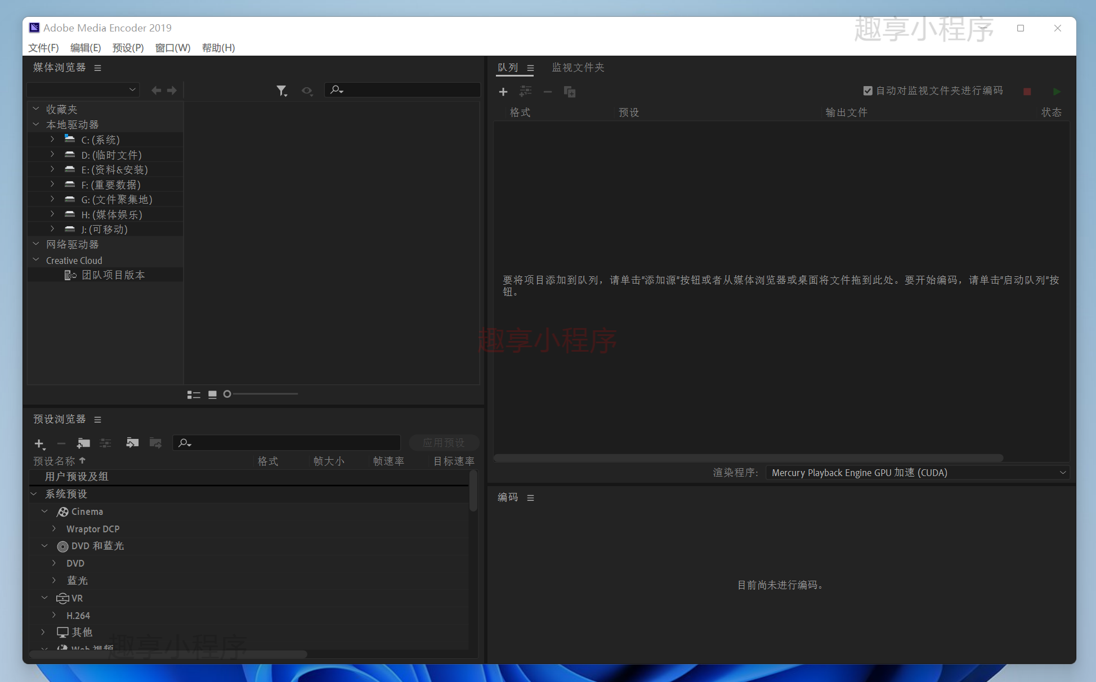Open the 媒体浏览器 panel menu icon
Screen dimensions: 1096x682
tap(98, 68)
